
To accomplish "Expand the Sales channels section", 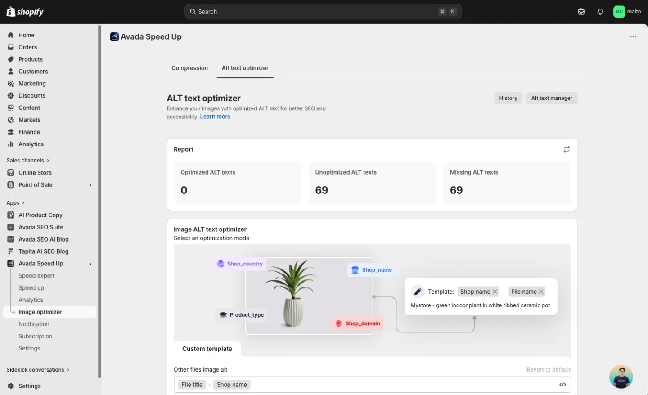I will point(28,161).
